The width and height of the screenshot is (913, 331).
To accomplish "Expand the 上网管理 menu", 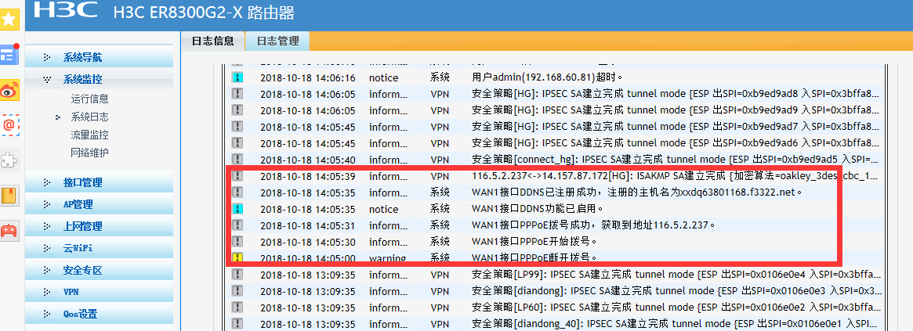I will tap(99, 226).
